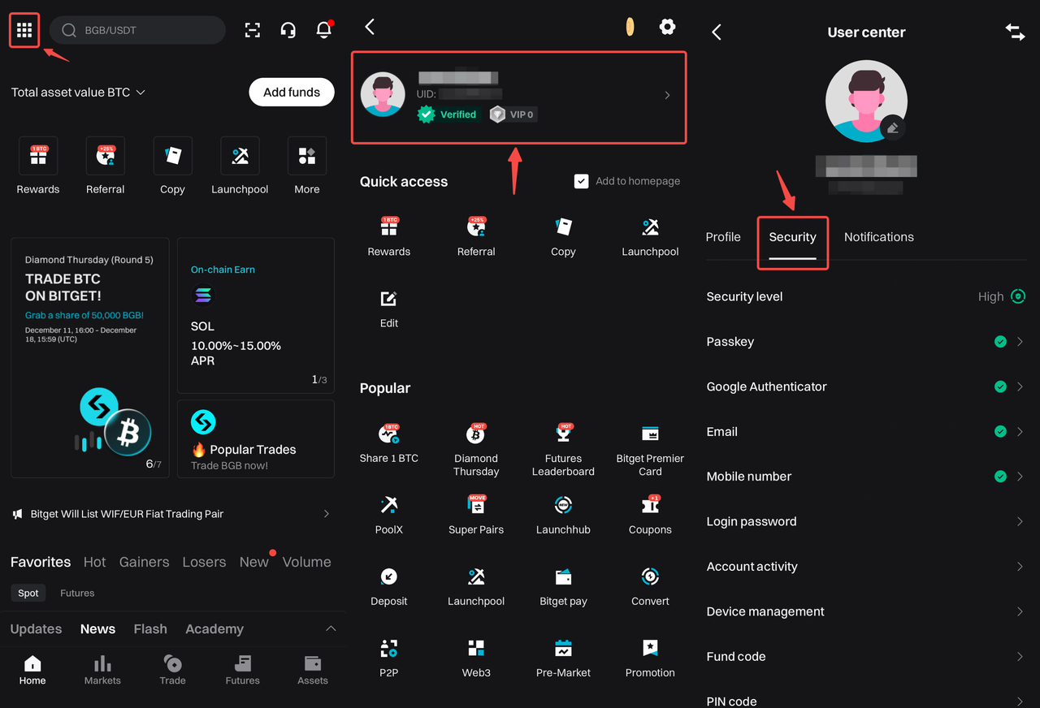Expand Total asset value BTC dropdown
The height and width of the screenshot is (708, 1040).
[x=141, y=93]
